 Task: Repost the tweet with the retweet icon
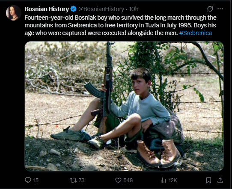click(73, 180)
